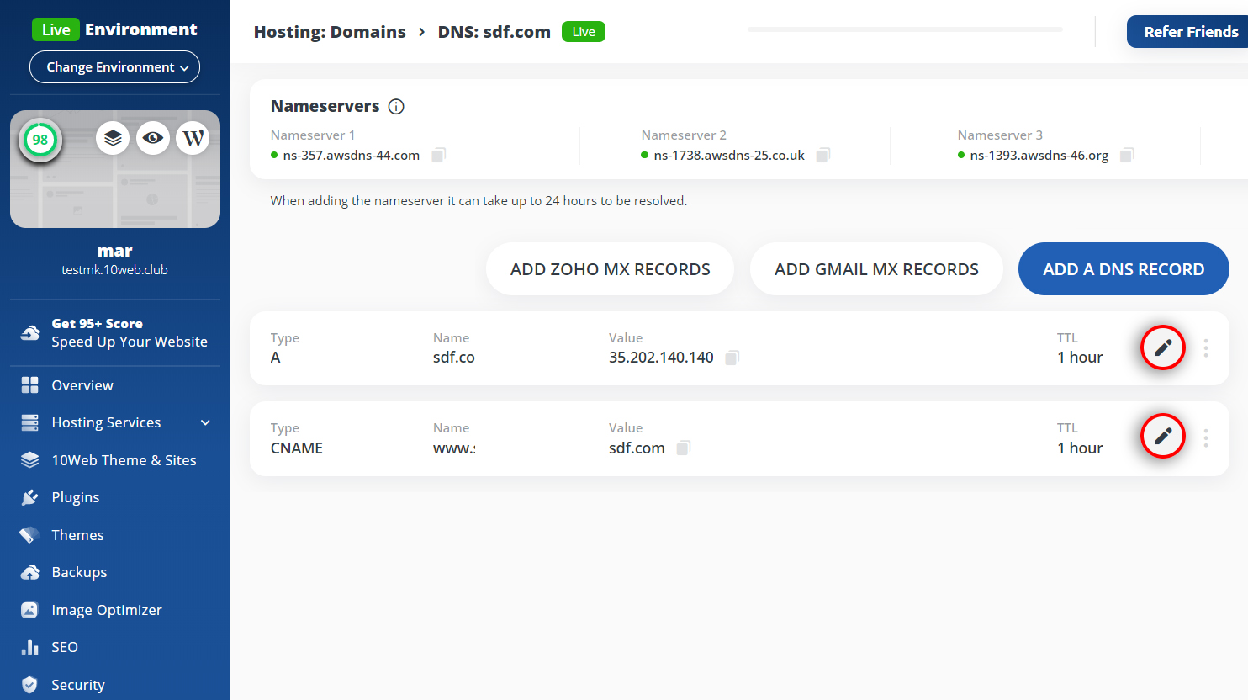Click the eye preview icon on thumbnail
The image size is (1248, 700).
coord(153,138)
